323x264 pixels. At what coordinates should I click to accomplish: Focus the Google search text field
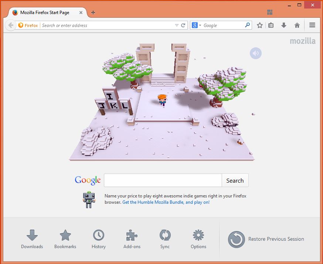163,180
